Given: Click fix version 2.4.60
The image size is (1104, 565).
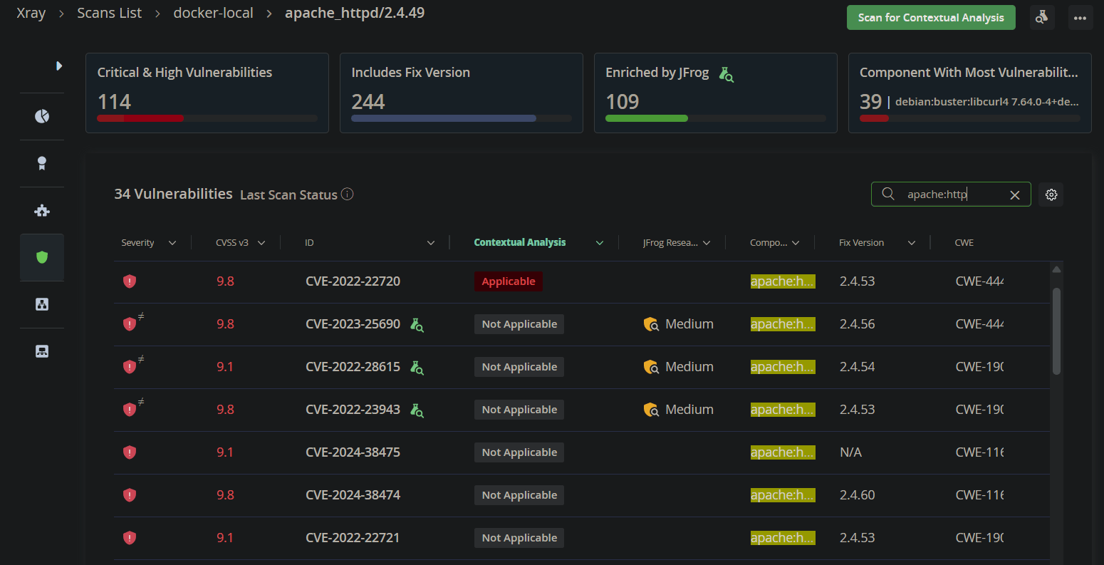Looking at the screenshot, I should tap(858, 495).
